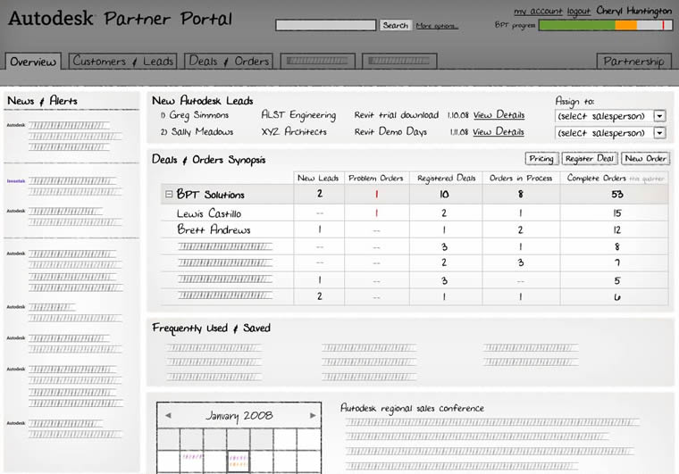Click Lewis Castillo complete orders value 15
Image resolution: width=679 pixels, height=474 pixels.
point(617,213)
